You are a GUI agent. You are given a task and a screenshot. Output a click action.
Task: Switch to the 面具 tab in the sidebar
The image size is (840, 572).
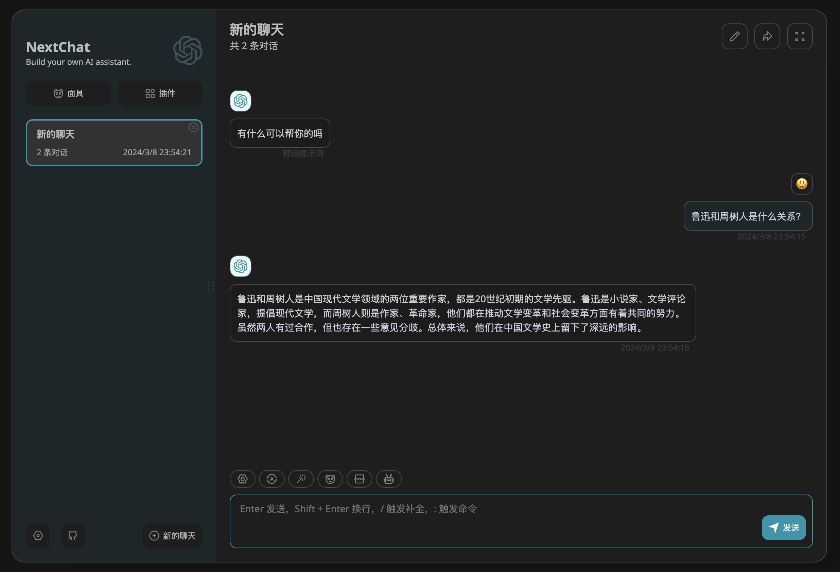point(68,93)
